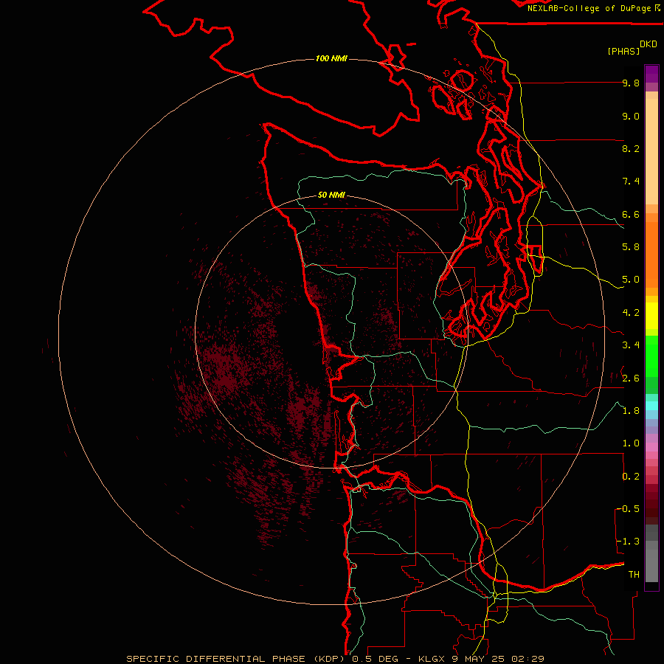Click the 3.4 value on color scale

631,345
